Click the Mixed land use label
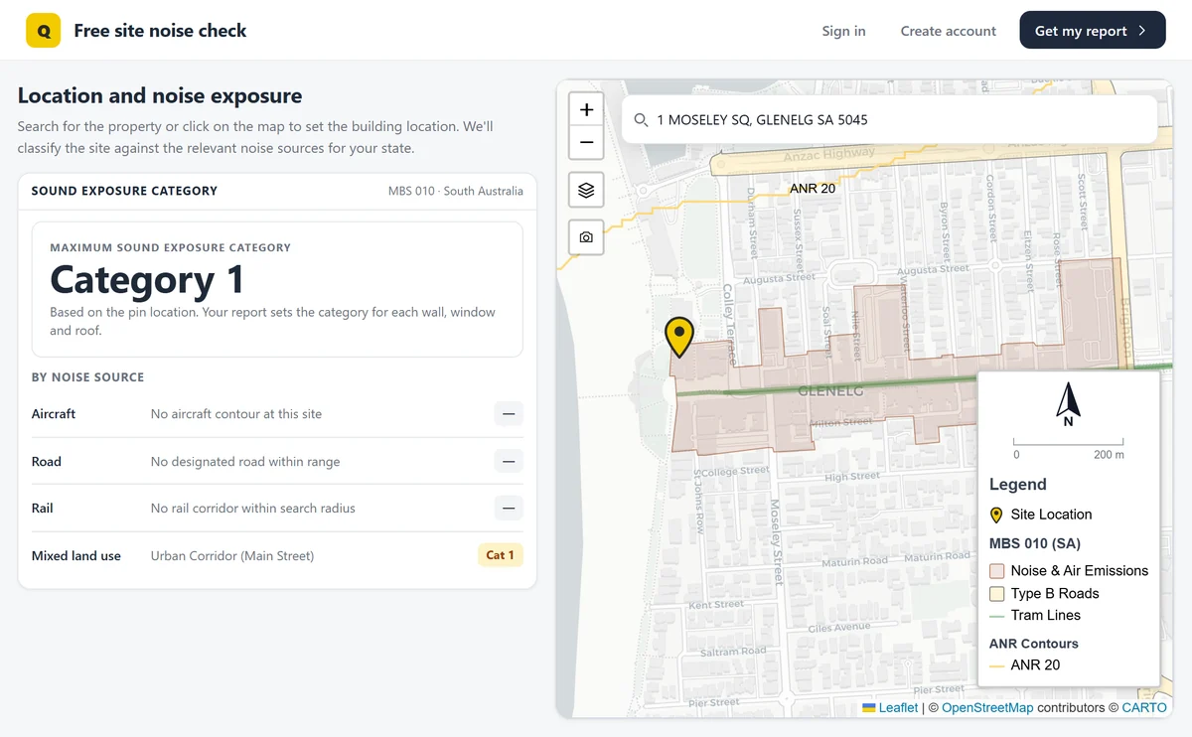1192x737 pixels. point(76,556)
